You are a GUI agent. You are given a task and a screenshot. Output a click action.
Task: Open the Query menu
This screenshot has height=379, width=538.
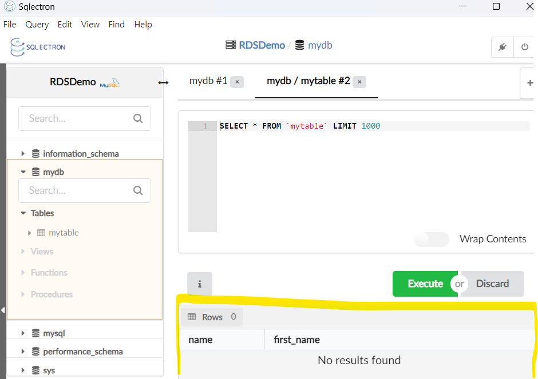(37, 25)
